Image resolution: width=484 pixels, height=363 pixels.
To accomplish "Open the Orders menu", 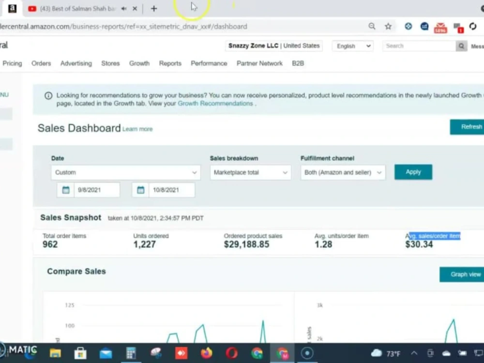I will 41,63.
